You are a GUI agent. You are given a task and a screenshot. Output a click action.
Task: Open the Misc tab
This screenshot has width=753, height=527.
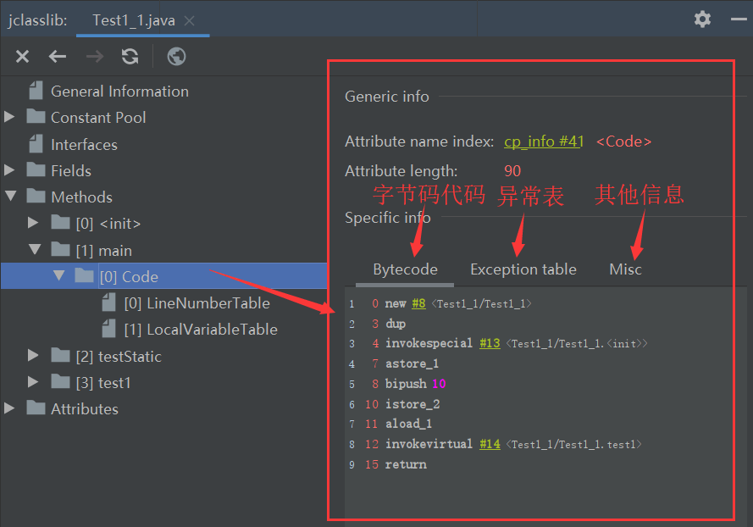click(625, 269)
